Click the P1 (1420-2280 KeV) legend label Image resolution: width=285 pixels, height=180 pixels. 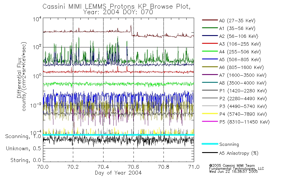[x=243, y=91]
